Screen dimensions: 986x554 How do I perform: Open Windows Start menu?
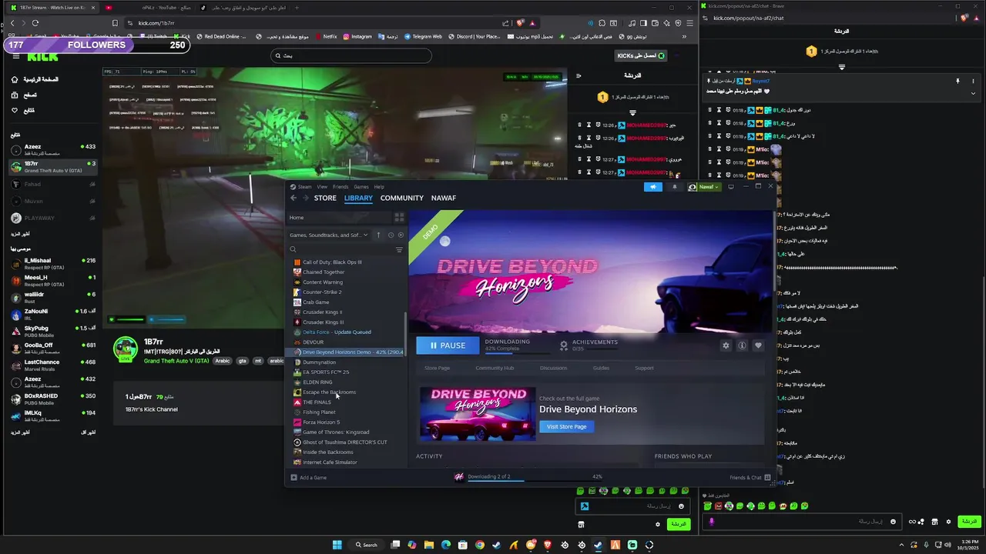[337, 545]
